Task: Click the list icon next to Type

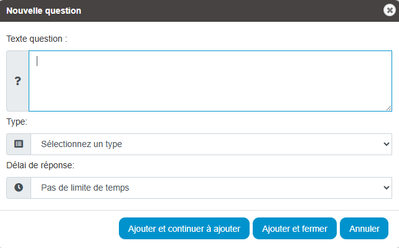Action: [x=19, y=144]
